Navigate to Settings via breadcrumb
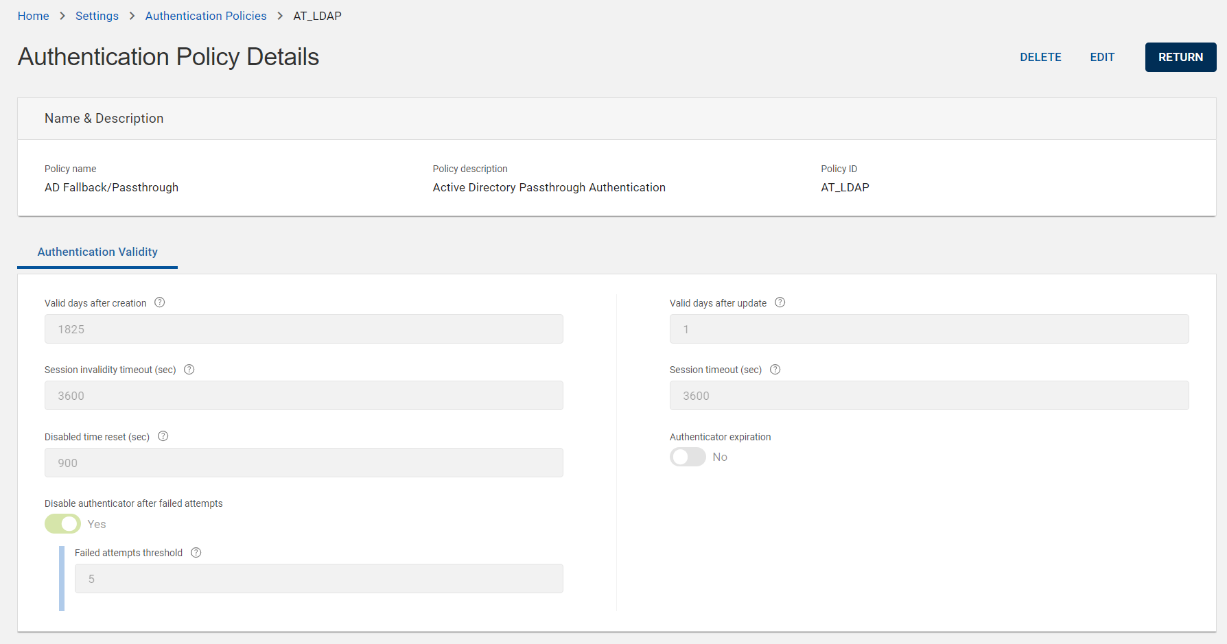 click(97, 15)
